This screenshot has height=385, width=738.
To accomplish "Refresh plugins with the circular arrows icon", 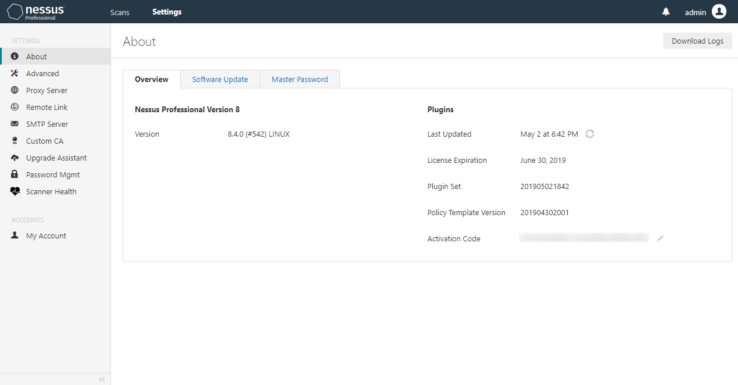I will 590,134.
